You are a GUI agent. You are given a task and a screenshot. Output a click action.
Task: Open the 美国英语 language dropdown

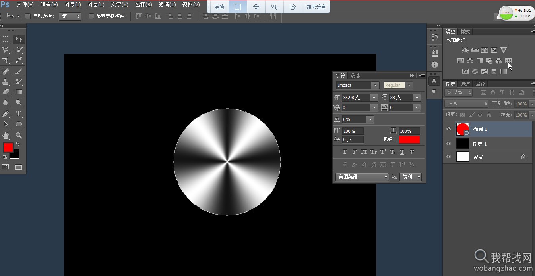(x=362, y=177)
